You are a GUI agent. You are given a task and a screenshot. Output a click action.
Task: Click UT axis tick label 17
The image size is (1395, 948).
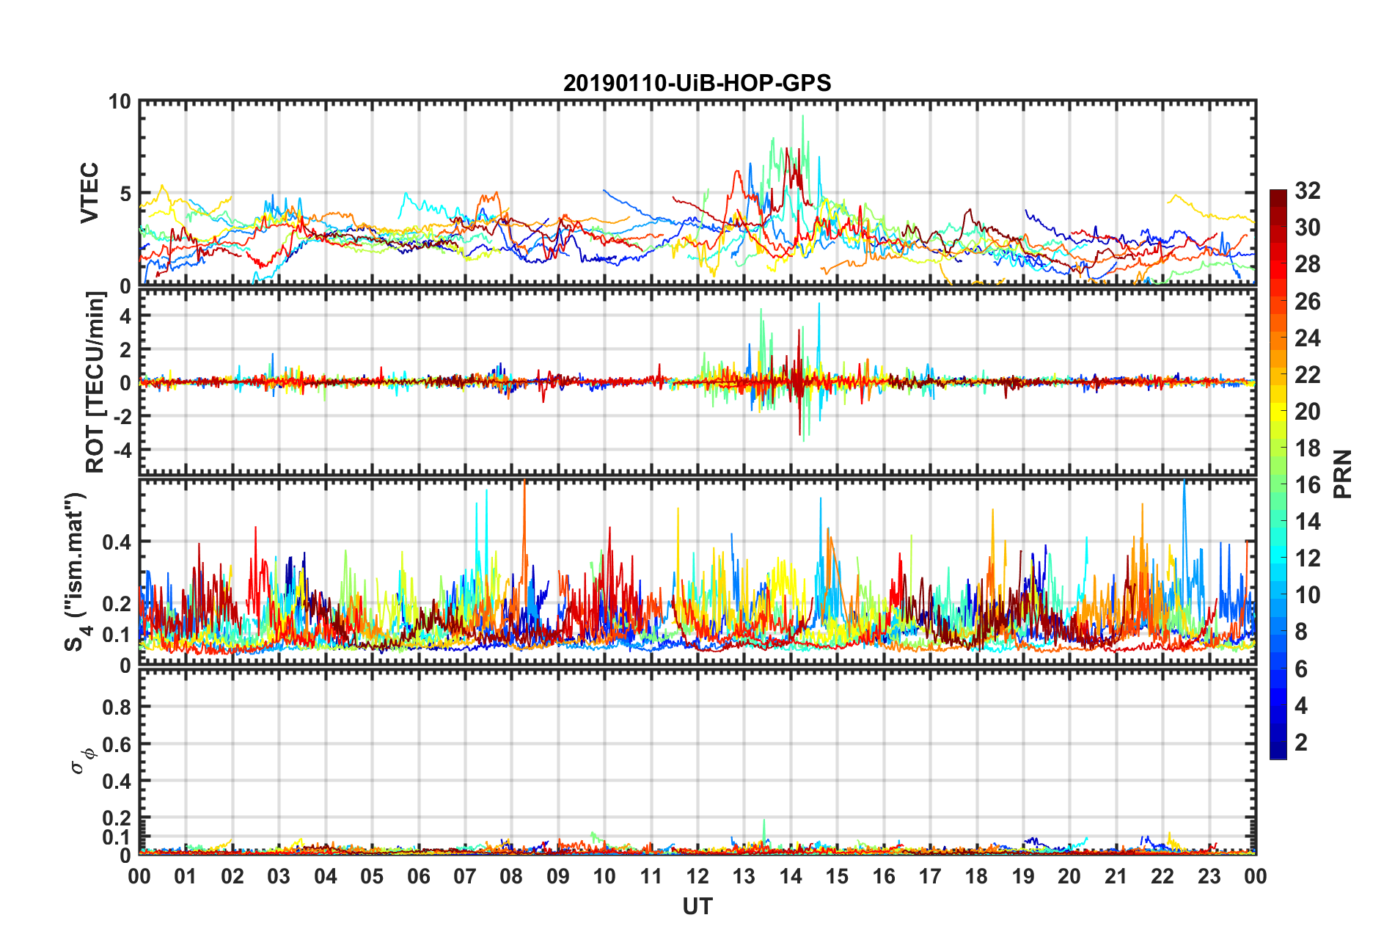[x=930, y=876]
